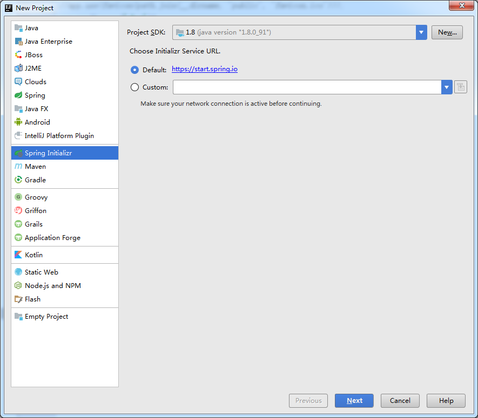Select Spring Initializr row label

click(48, 153)
